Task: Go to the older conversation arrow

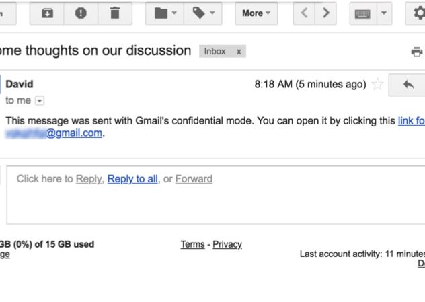Action: pos(326,13)
